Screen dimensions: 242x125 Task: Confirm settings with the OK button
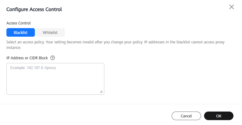pyautogui.click(x=219, y=116)
